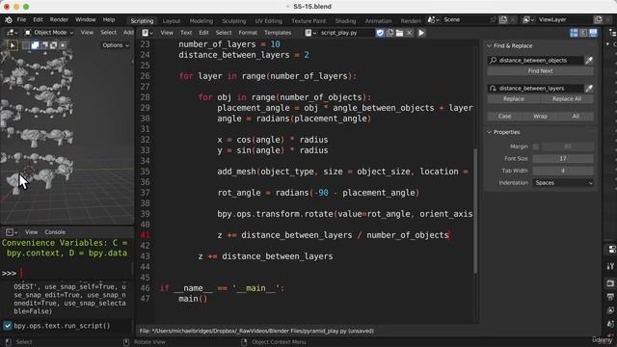Image resolution: width=617 pixels, height=347 pixels.
Task: Click the Tab Width value field
Action: click(563, 171)
